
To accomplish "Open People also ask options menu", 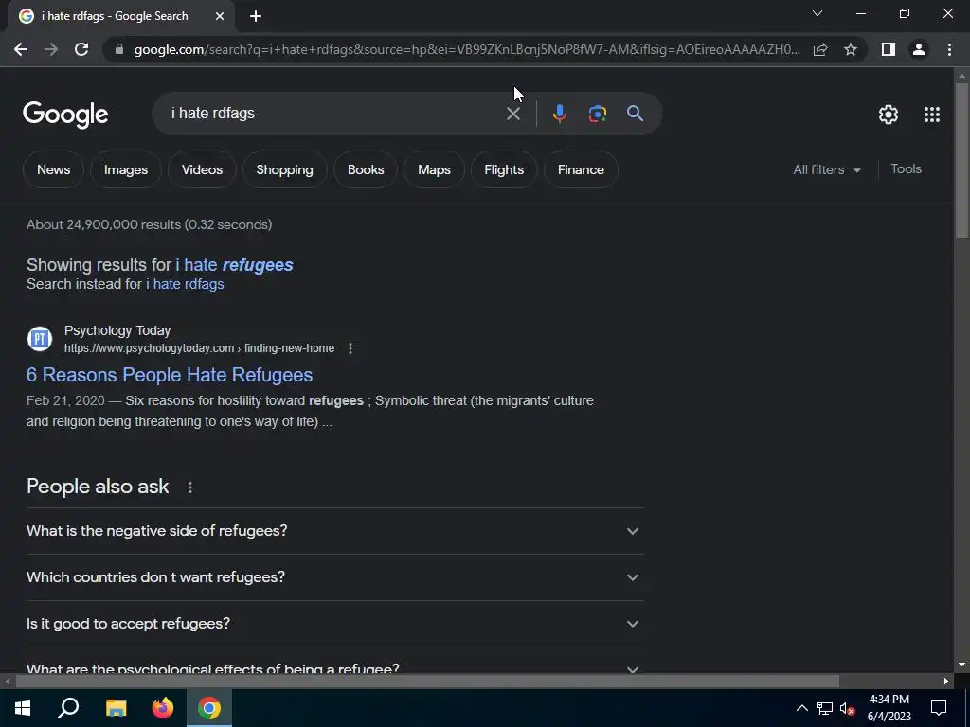I will (x=189, y=488).
